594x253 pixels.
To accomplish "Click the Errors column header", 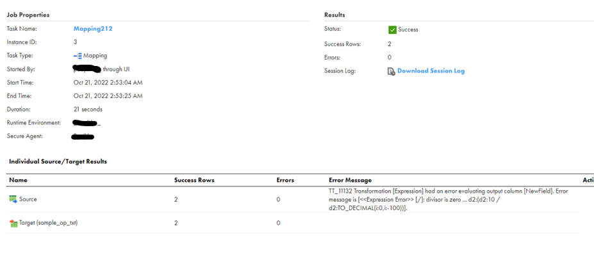I will pos(285,180).
